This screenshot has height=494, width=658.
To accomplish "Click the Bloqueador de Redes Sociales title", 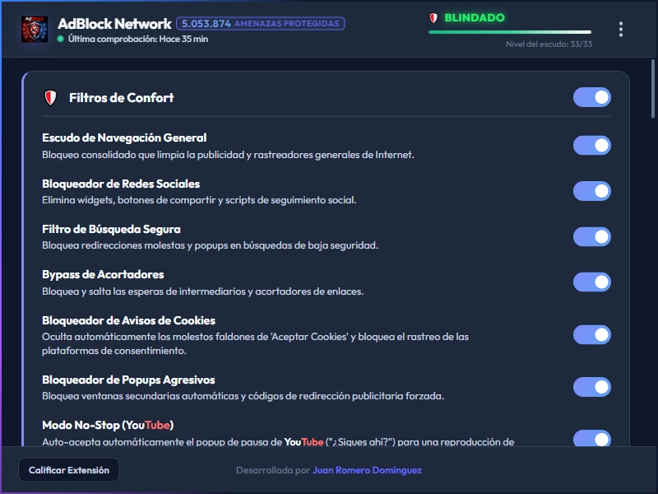I will pos(121,184).
